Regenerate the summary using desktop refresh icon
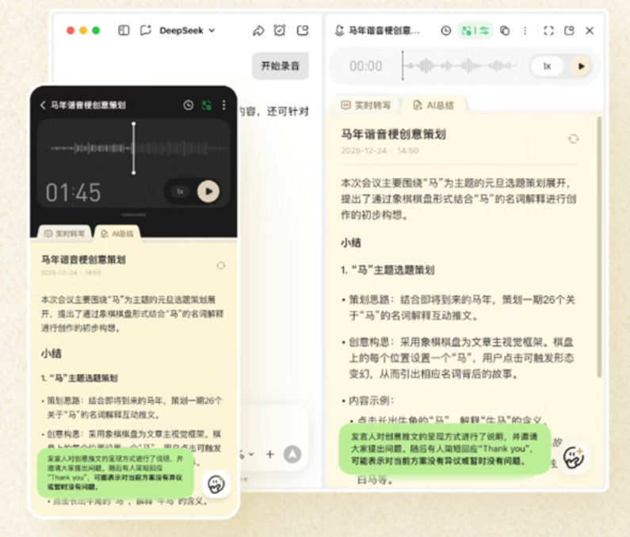Image resolution: width=630 pixels, height=537 pixels. 574,139
